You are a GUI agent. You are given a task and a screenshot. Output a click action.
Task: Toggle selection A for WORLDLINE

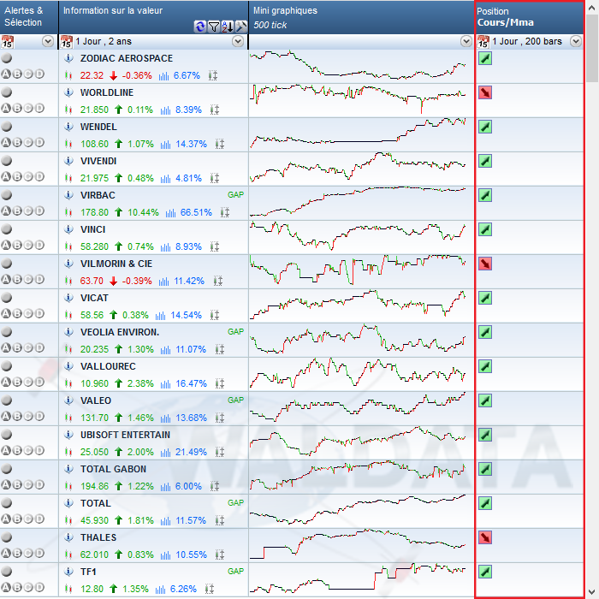6,109
